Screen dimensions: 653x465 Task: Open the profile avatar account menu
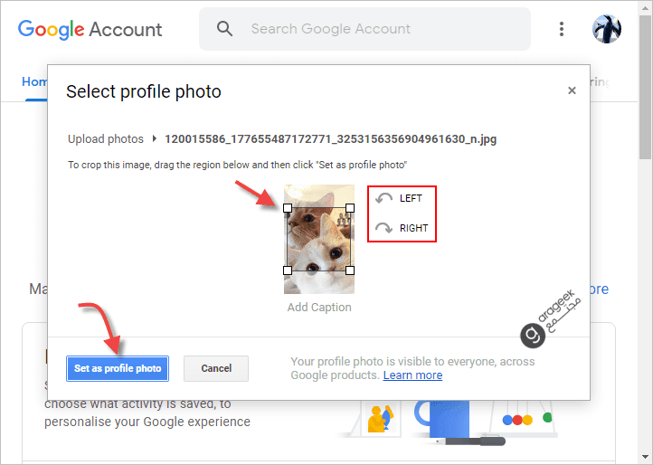click(607, 29)
